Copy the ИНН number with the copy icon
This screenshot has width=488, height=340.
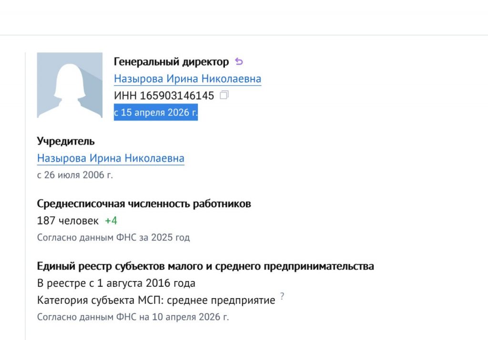[x=224, y=95]
